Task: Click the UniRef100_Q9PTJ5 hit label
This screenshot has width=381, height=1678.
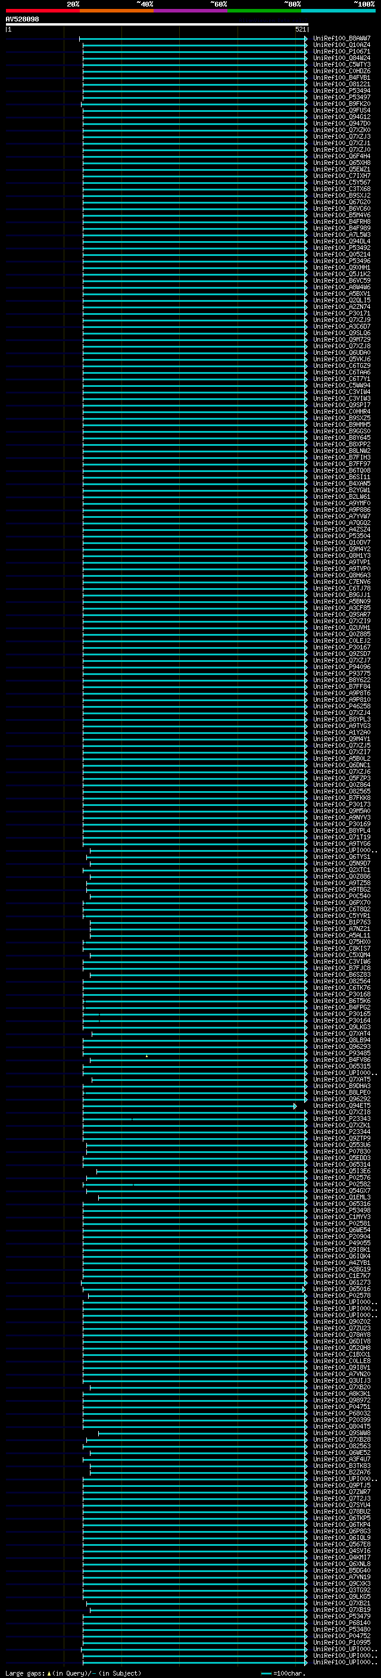Action: (341, 1485)
